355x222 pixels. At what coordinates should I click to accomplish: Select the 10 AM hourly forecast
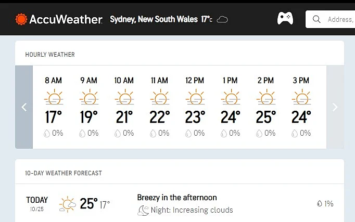click(124, 107)
